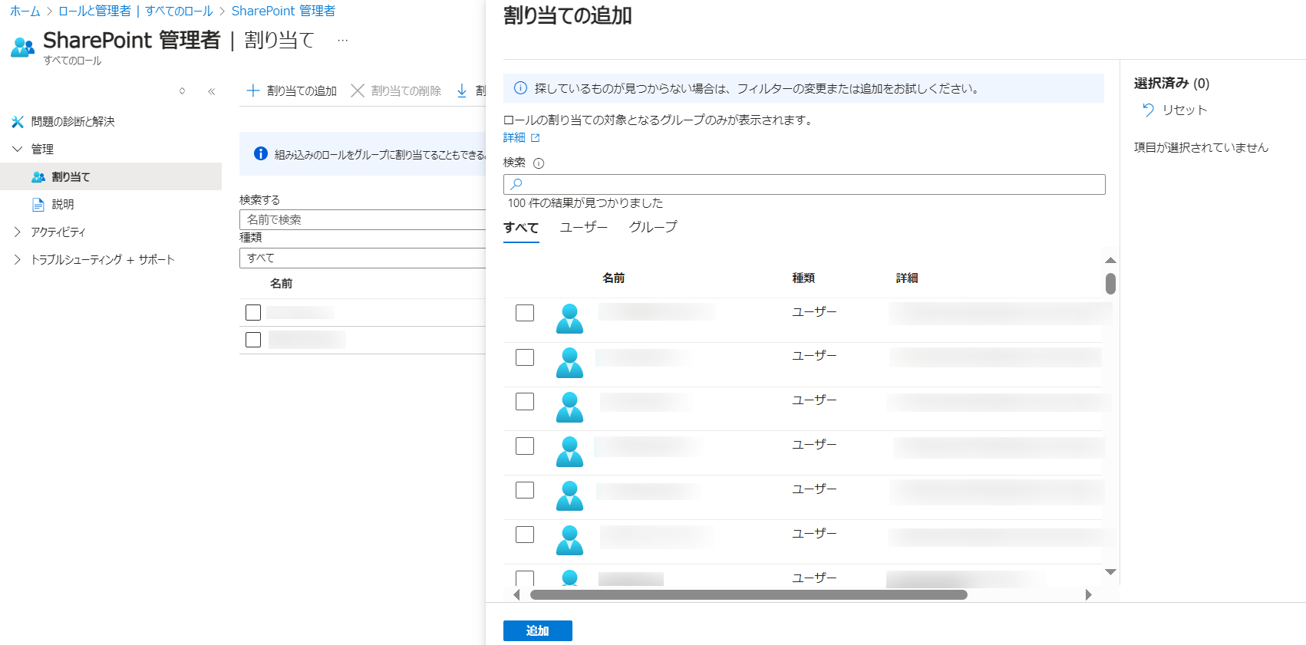Click the second user avatar in results list

pyautogui.click(x=569, y=364)
